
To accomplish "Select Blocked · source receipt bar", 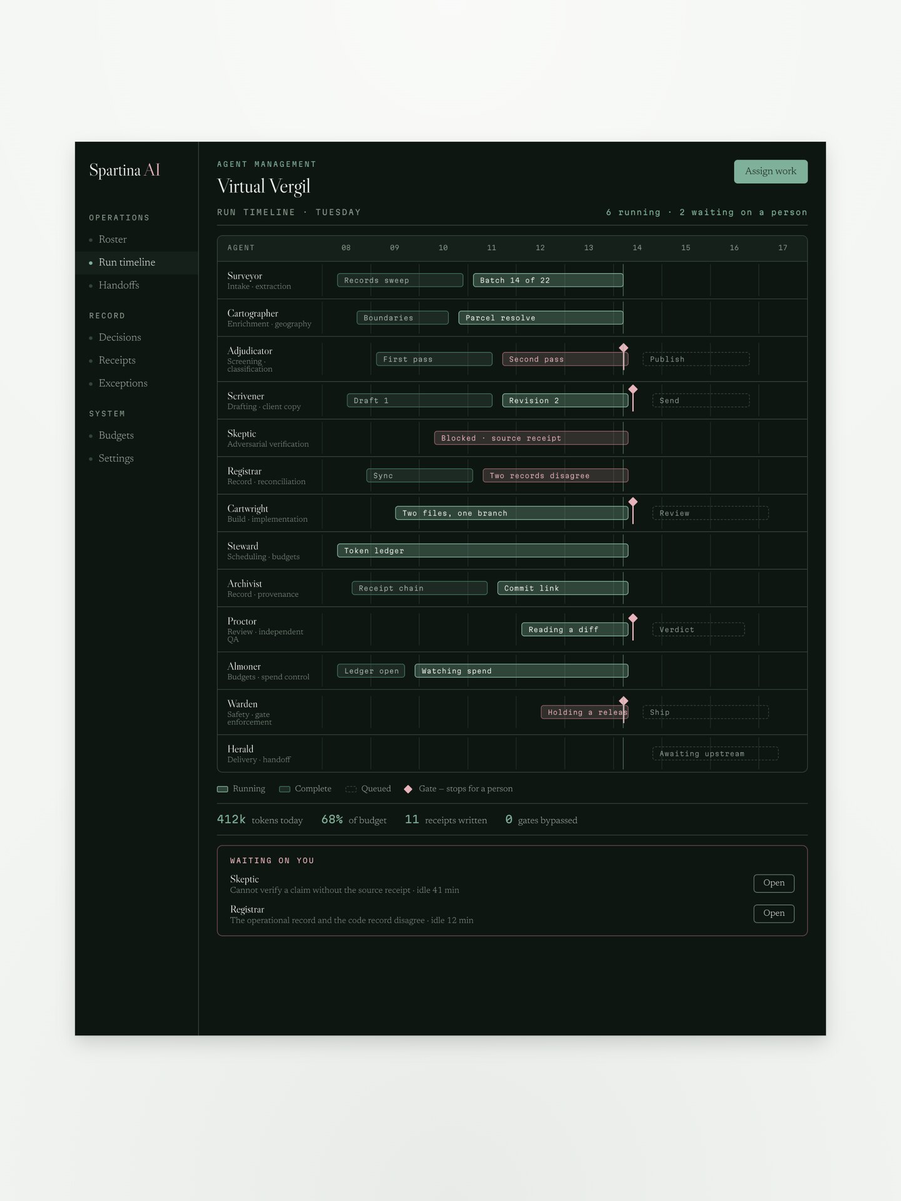I will 531,438.
